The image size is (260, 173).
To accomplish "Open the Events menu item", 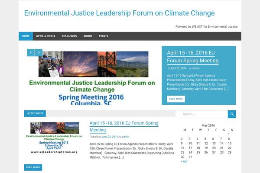I will click(x=104, y=36).
